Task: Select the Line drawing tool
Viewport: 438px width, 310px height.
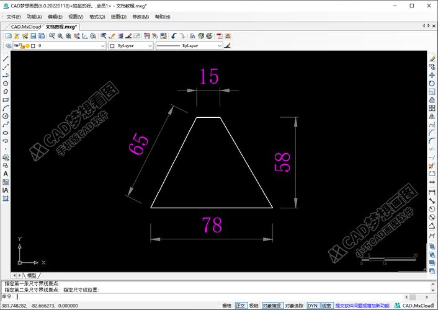Action: pos(6,59)
